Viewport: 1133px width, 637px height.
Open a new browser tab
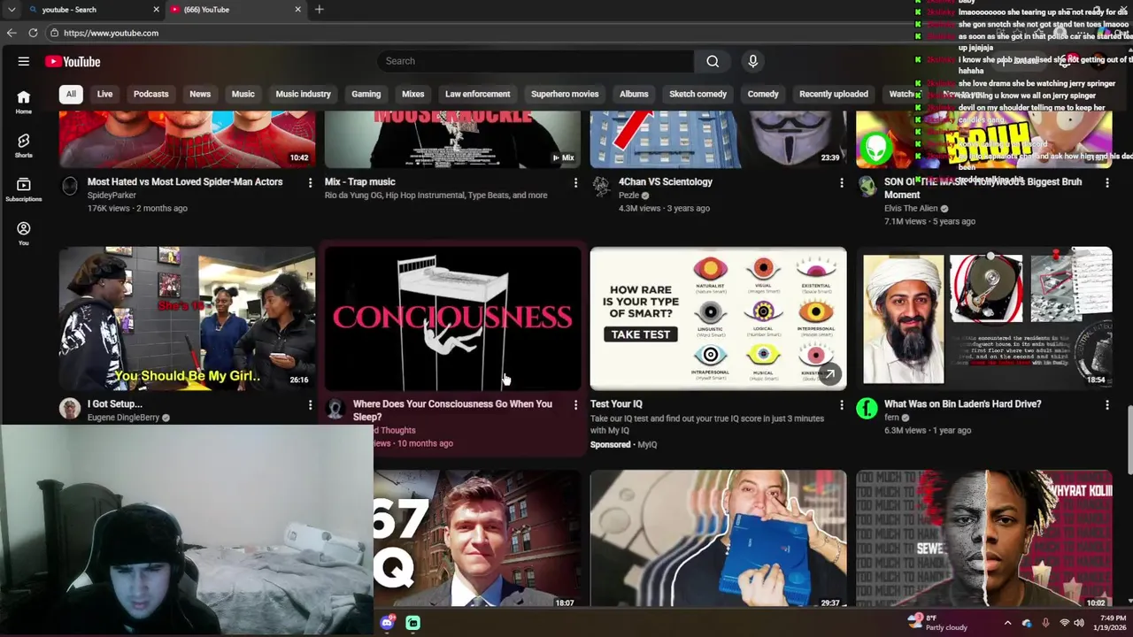319,10
